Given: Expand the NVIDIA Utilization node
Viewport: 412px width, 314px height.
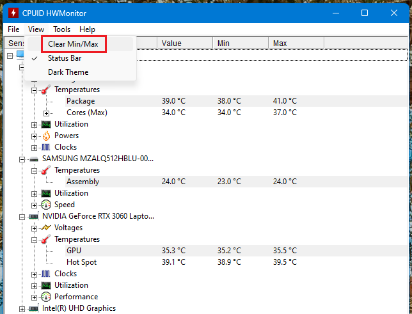Looking at the screenshot, I should 34,286.
